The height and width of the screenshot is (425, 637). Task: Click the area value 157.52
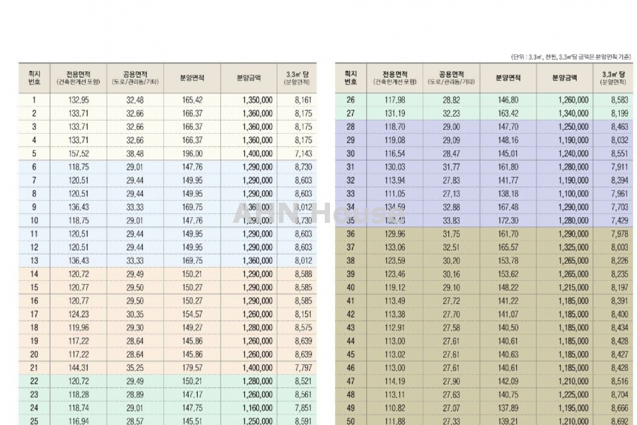(78, 153)
